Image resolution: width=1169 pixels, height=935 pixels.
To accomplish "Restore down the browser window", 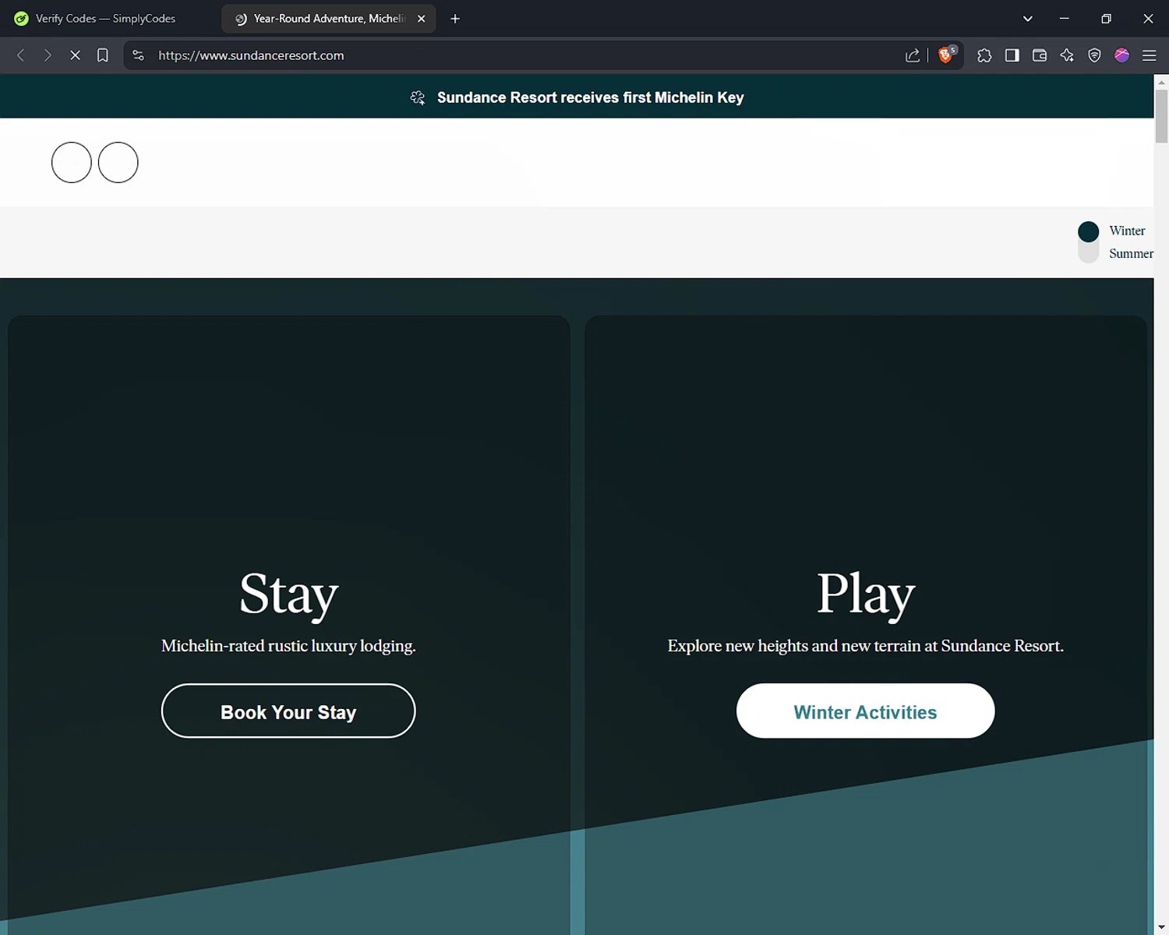I will click(x=1106, y=19).
